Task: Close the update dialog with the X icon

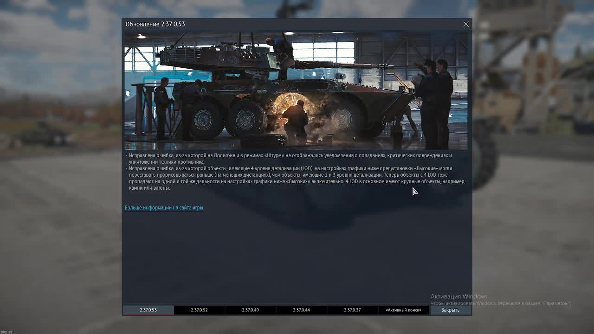Action: (466, 24)
